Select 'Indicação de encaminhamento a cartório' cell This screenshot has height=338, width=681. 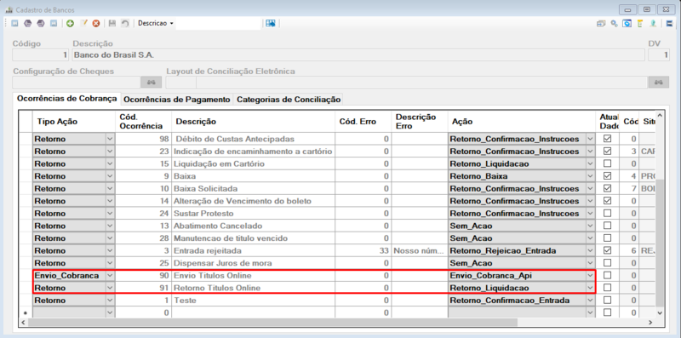click(253, 152)
